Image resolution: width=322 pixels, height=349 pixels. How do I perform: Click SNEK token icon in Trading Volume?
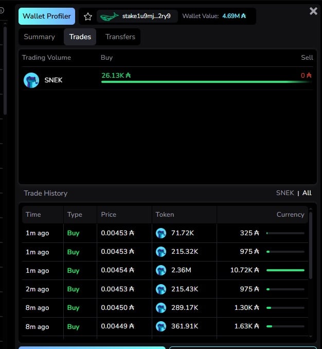click(x=31, y=80)
